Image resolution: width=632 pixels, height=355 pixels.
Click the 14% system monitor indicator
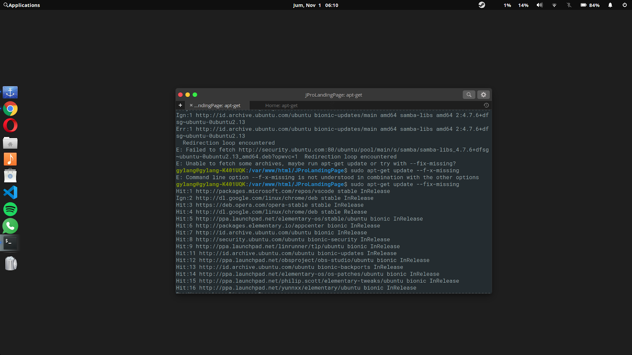523,5
